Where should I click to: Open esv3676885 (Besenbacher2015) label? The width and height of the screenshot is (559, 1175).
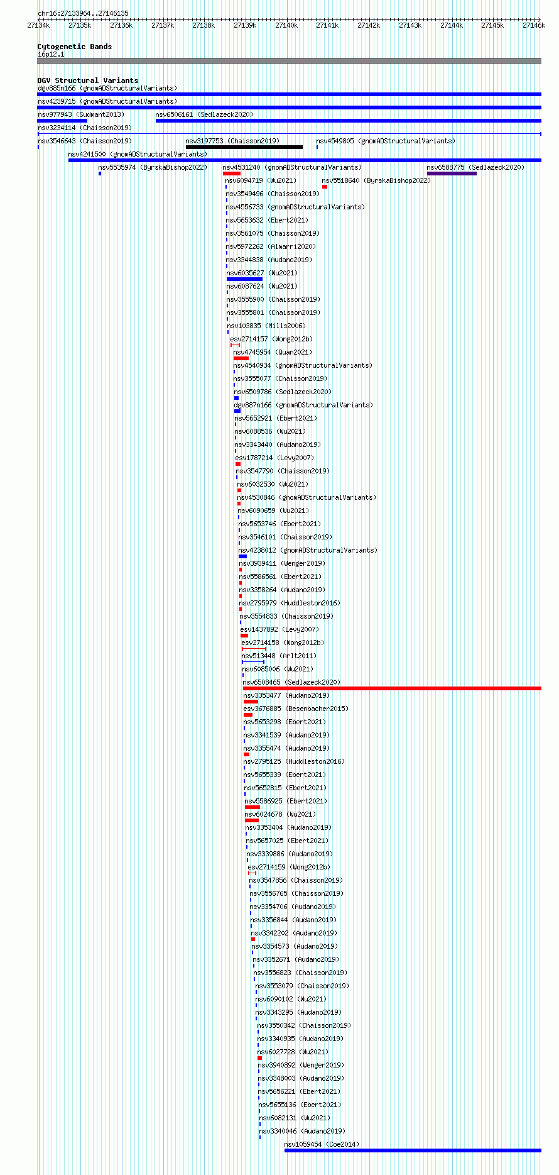click(x=296, y=709)
